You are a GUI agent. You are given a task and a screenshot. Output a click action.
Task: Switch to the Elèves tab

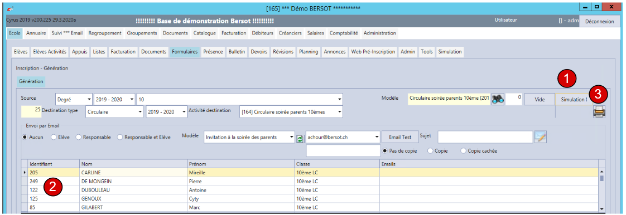[20, 52]
